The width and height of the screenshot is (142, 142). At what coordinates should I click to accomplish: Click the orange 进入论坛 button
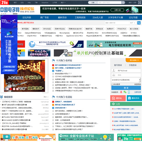(x=134, y=60)
